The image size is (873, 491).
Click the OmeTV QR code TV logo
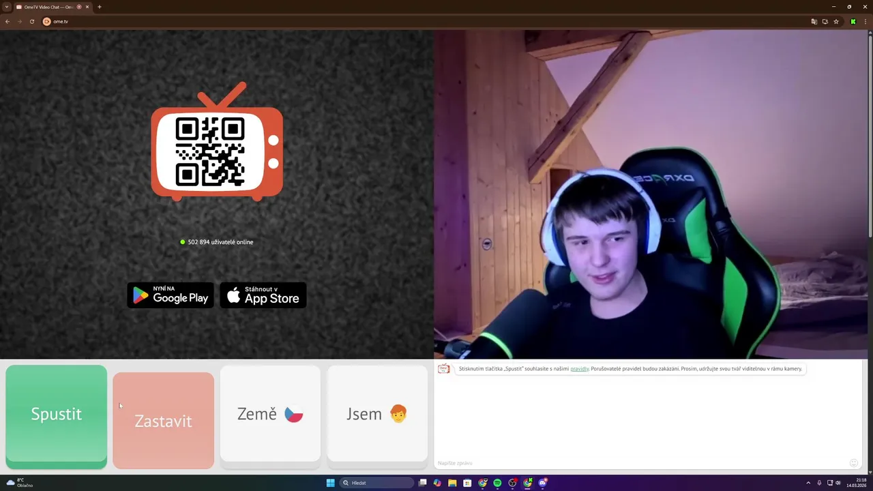point(217,142)
